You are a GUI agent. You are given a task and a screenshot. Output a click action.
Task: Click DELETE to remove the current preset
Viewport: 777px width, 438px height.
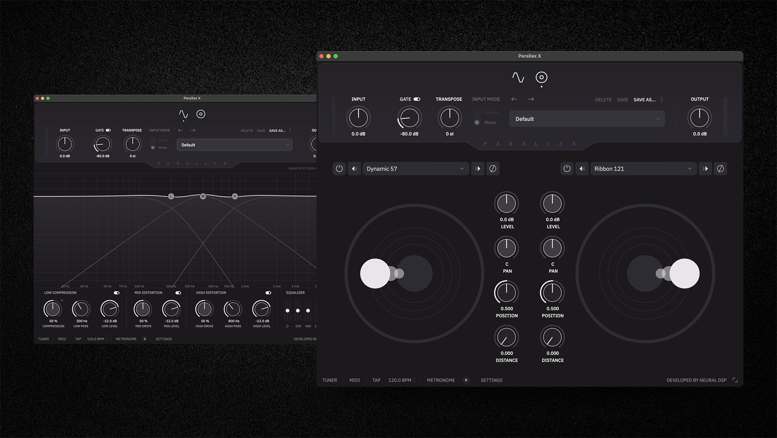603,99
